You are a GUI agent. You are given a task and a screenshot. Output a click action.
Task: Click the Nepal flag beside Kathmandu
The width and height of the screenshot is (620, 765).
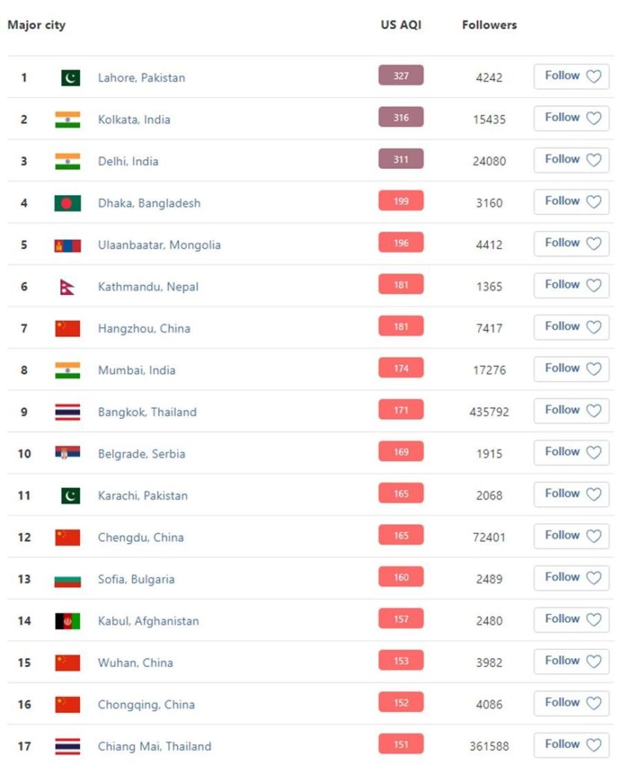click(66, 287)
